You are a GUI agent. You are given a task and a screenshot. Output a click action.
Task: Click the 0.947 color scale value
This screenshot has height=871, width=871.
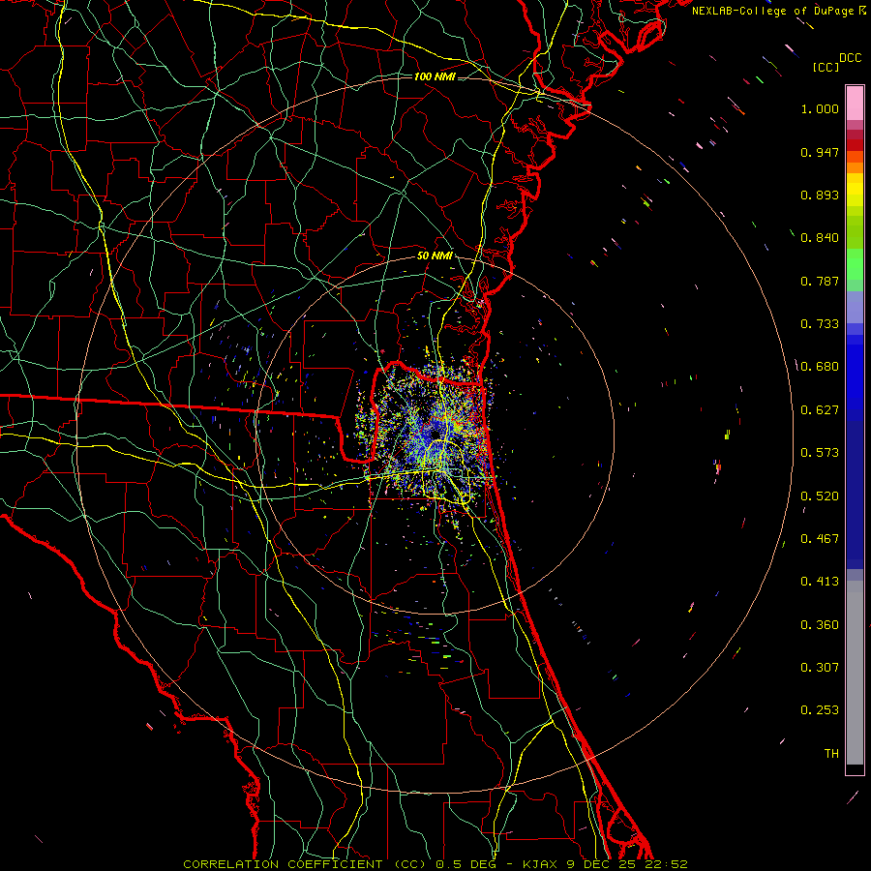point(820,152)
